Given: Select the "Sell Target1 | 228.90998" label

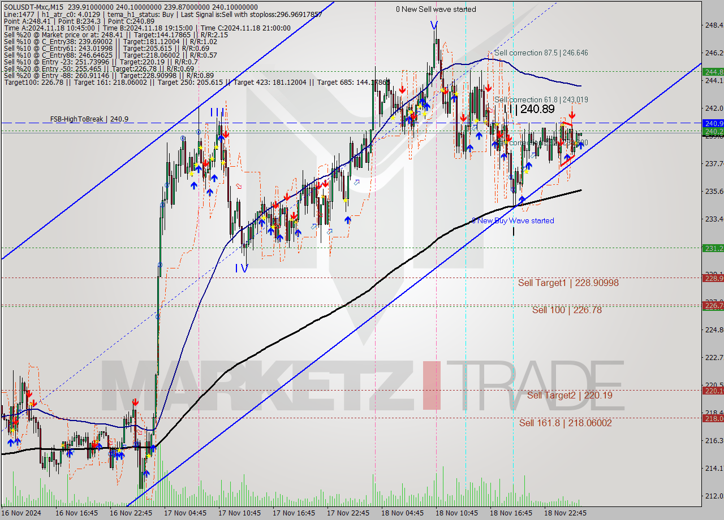Looking at the screenshot, I should click(568, 283).
